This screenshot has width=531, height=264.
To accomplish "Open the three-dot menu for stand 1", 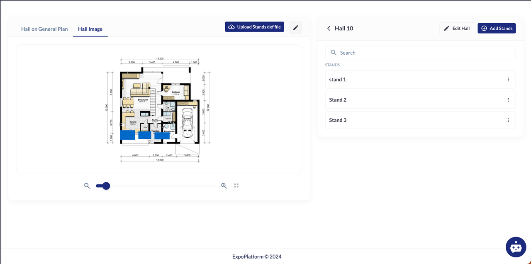I will pos(508,80).
